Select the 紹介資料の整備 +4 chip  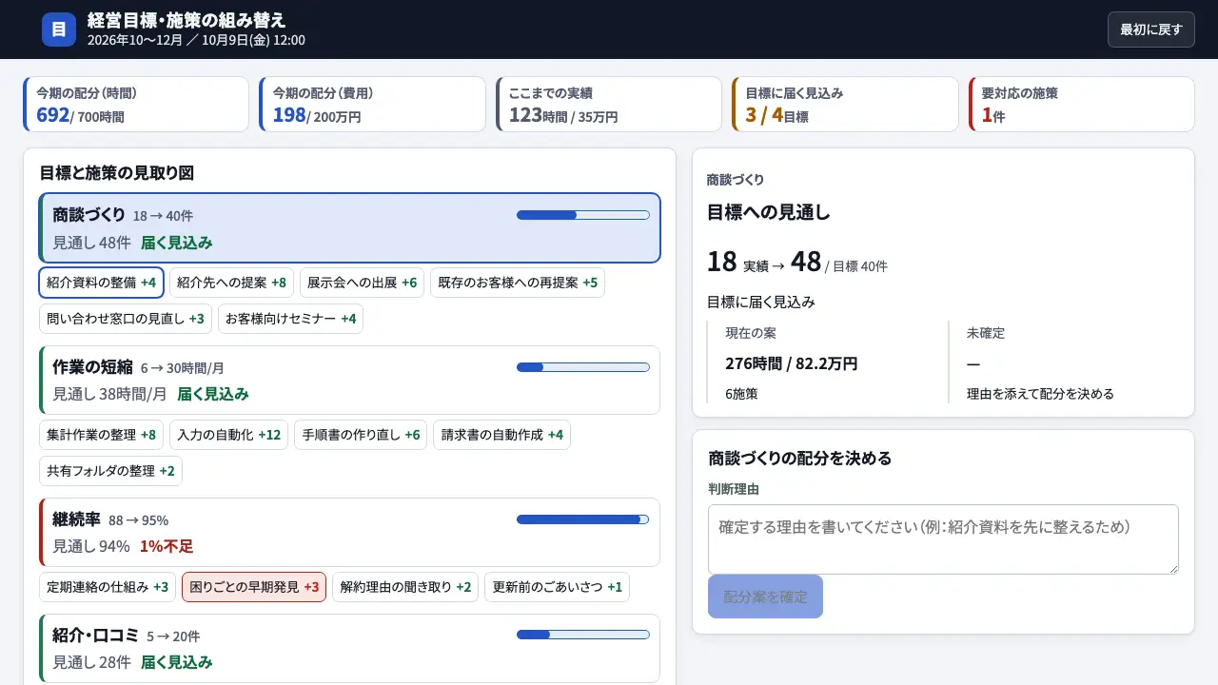[x=101, y=283]
